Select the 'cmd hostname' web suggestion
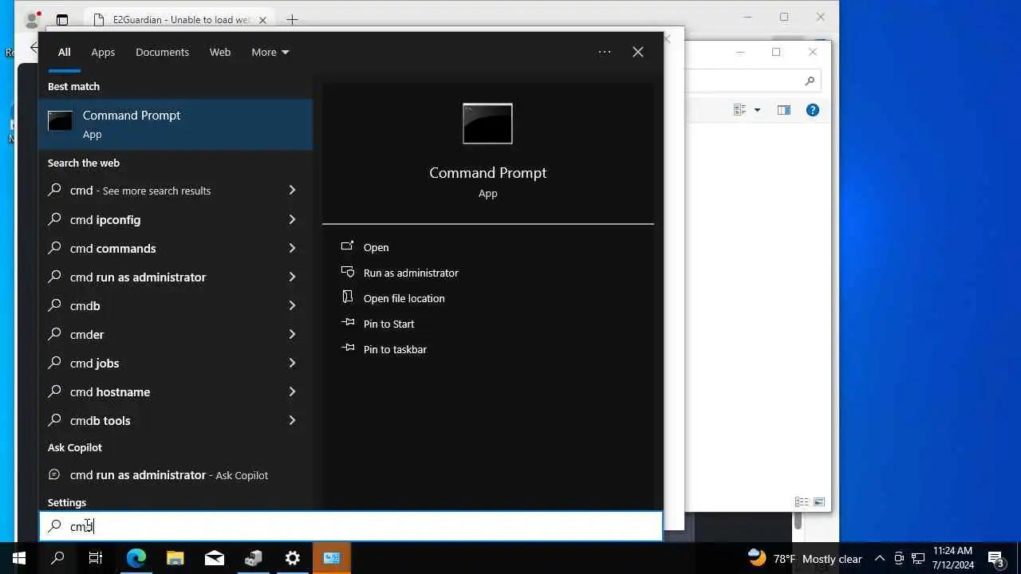Image resolution: width=1021 pixels, height=574 pixels. coord(175,391)
